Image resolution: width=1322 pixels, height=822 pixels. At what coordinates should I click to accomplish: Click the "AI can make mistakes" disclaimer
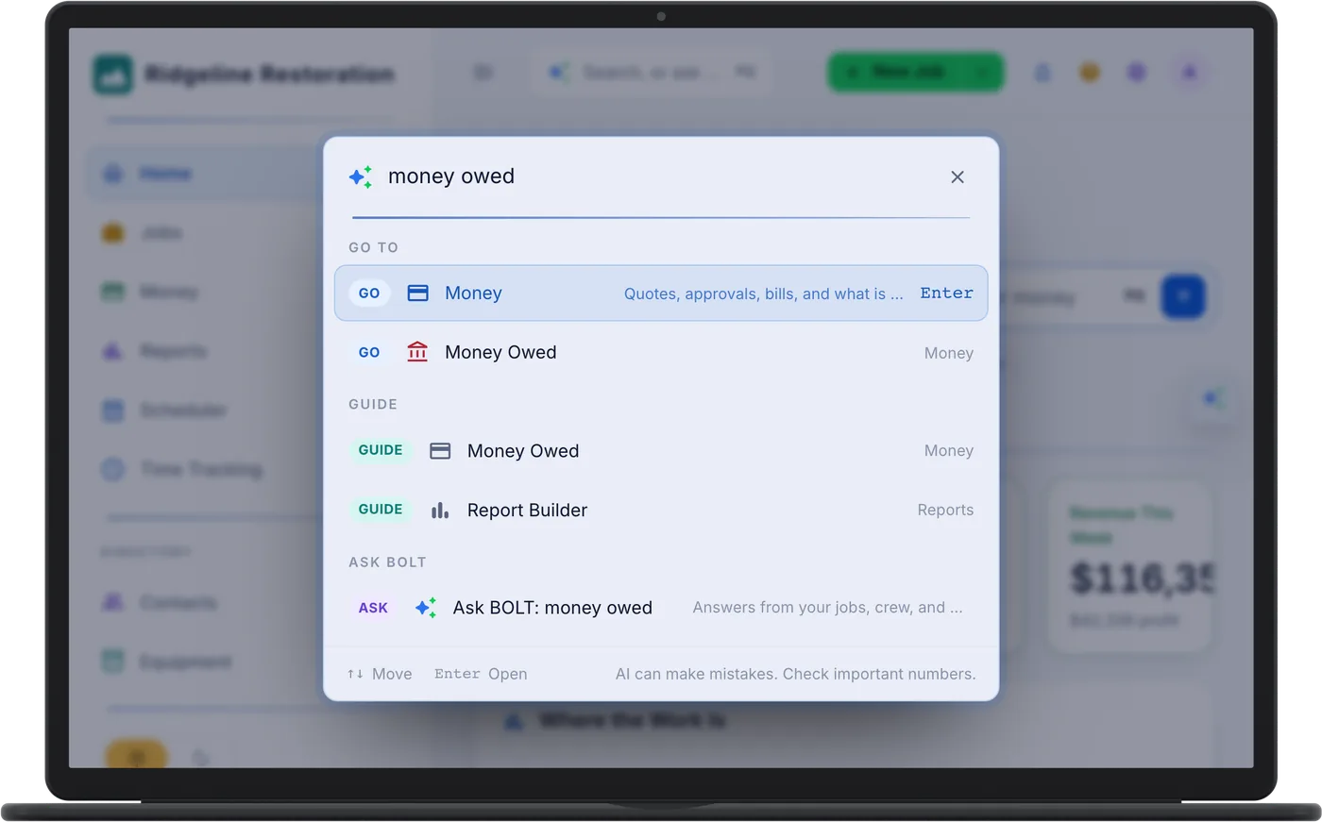795,674
